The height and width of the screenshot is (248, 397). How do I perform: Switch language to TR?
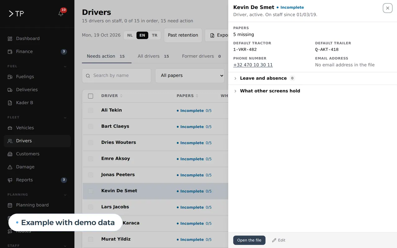tap(154, 35)
